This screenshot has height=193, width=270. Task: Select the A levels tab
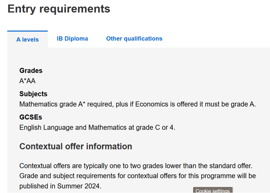[28, 39]
